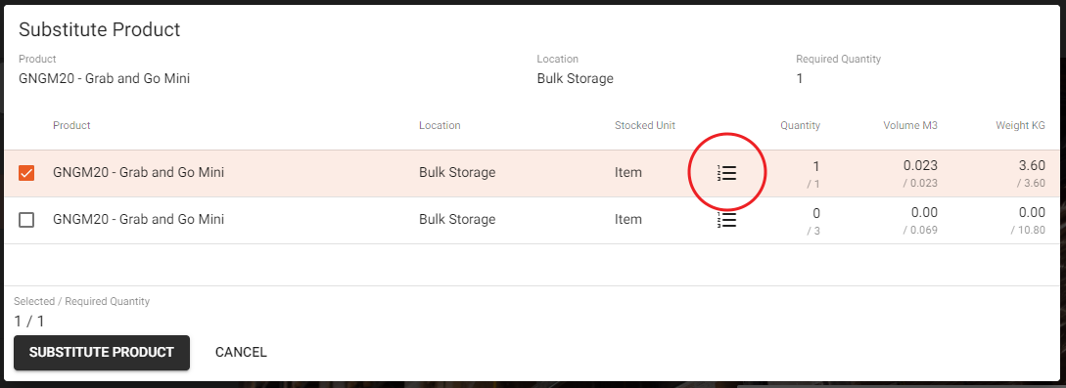Select the Quantity column header

pos(800,125)
